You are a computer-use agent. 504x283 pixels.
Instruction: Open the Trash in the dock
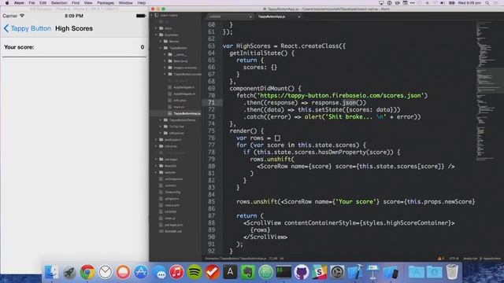pyautogui.click(x=452, y=273)
